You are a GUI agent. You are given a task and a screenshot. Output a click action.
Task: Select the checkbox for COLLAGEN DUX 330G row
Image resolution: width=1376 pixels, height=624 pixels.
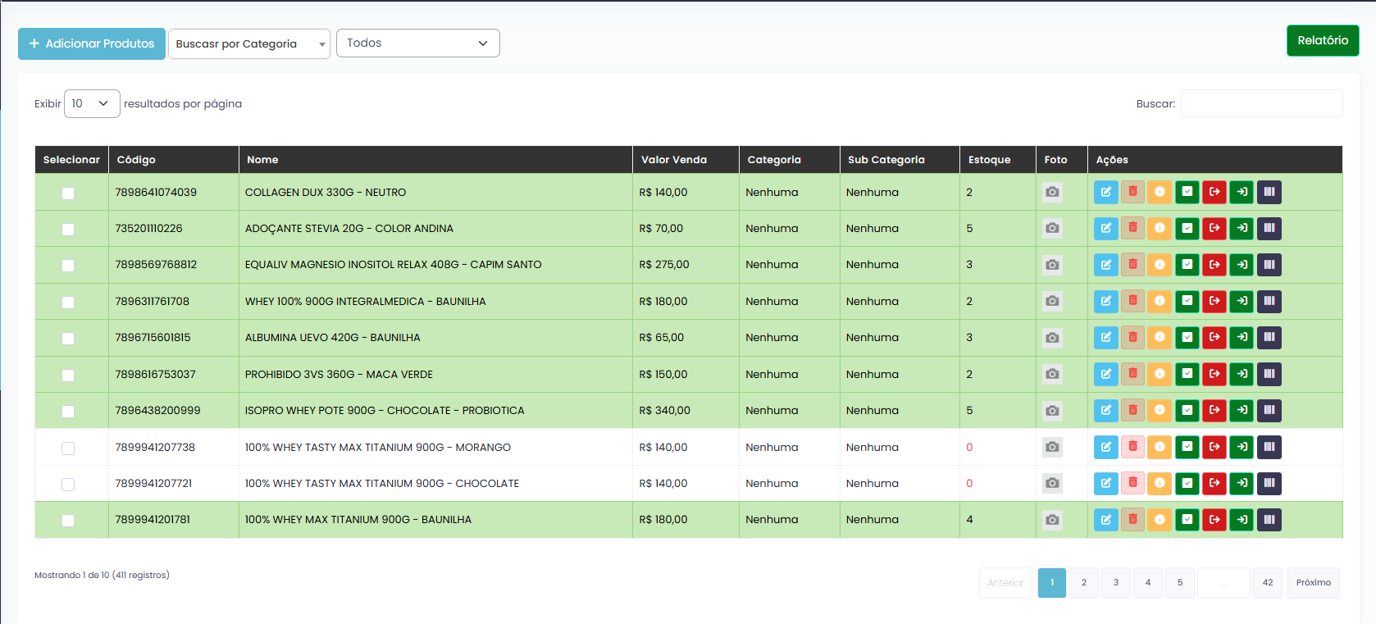68,193
